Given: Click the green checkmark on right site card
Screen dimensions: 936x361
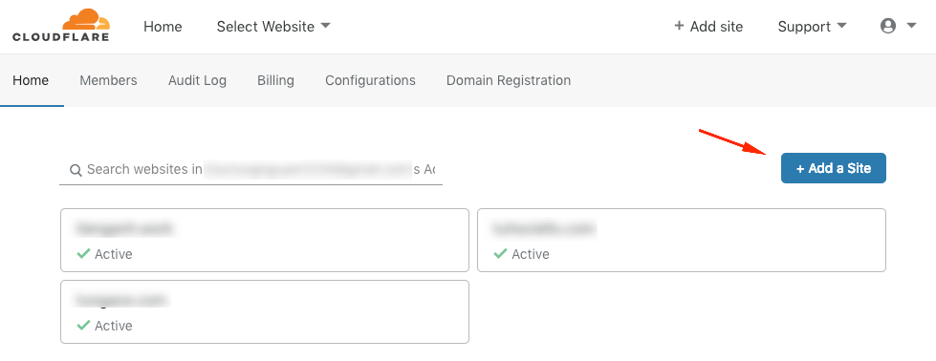Looking at the screenshot, I should click(x=500, y=254).
